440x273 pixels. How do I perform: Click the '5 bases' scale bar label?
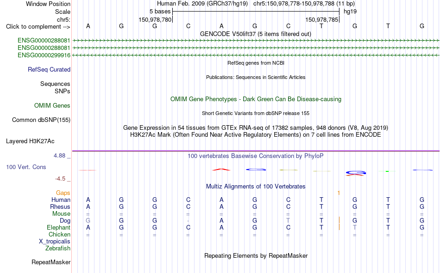click(x=160, y=12)
